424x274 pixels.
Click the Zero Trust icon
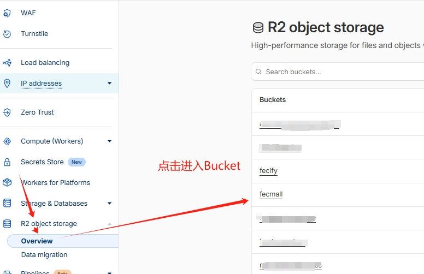7,112
